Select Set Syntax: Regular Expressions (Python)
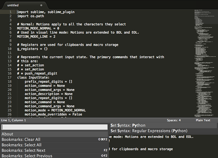 [x=163, y=131]
